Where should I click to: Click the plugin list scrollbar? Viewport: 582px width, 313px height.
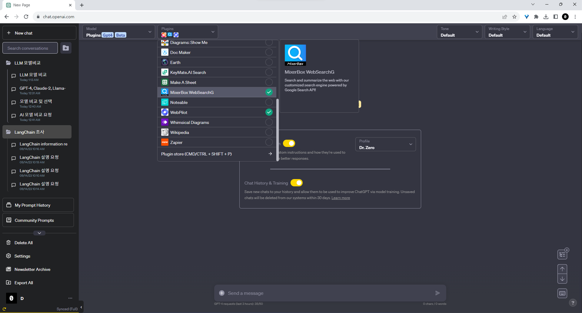[x=277, y=129]
